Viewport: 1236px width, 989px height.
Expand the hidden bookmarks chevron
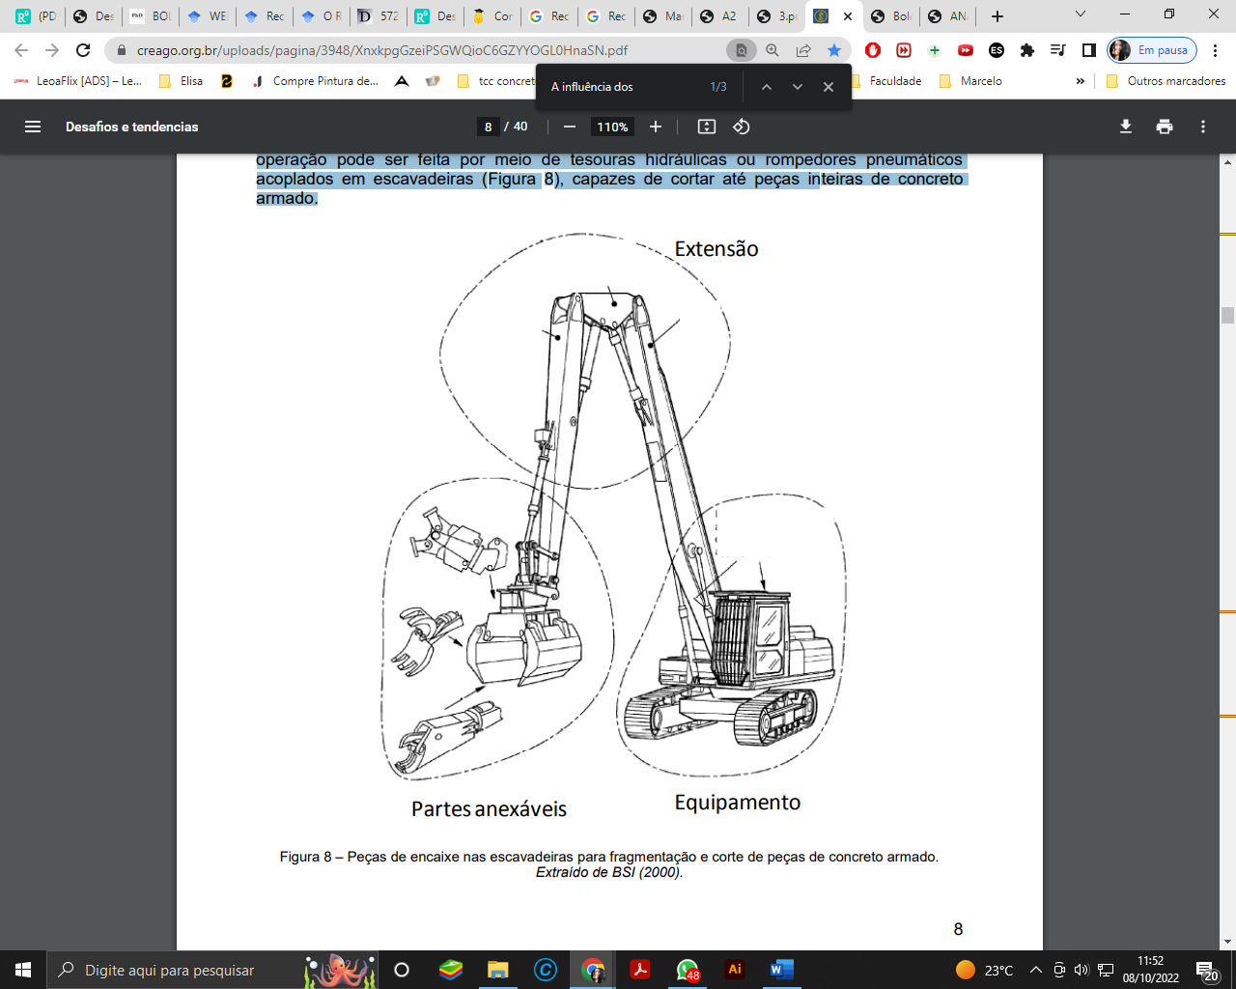[1080, 81]
